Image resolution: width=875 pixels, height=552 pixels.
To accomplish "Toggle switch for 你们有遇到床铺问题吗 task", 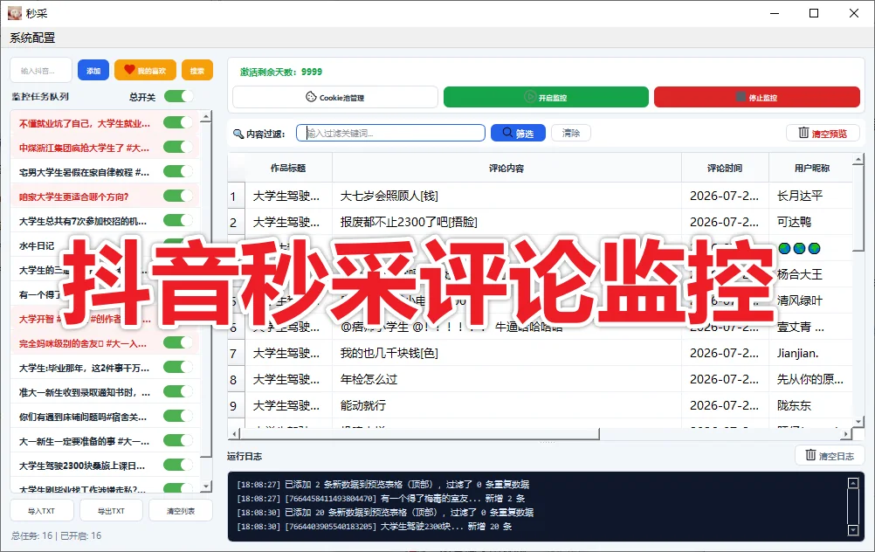I will (x=178, y=417).
